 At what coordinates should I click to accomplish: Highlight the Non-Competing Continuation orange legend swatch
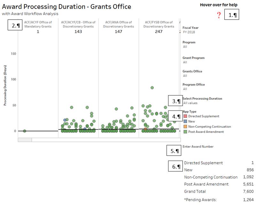click(185, 126)
